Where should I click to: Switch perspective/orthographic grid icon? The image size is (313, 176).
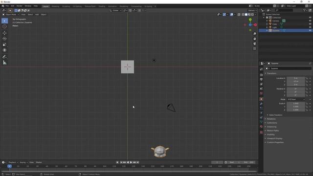254,49
